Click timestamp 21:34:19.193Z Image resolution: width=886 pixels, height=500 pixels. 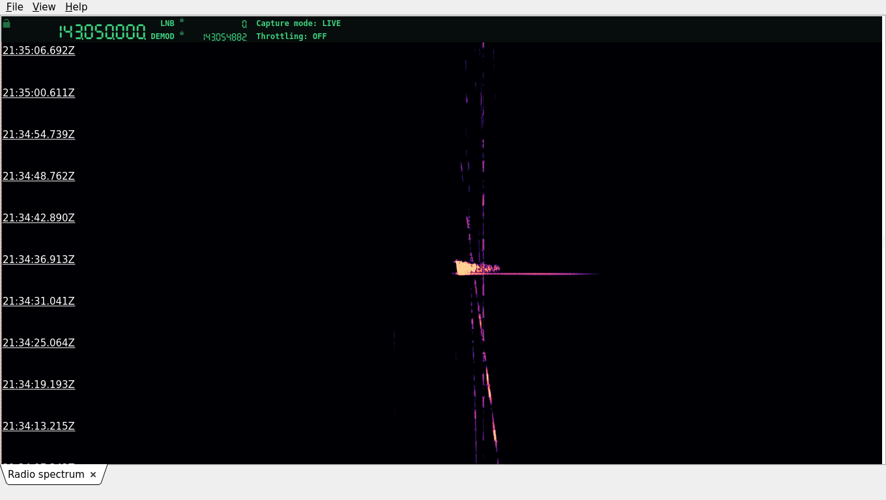38,384
